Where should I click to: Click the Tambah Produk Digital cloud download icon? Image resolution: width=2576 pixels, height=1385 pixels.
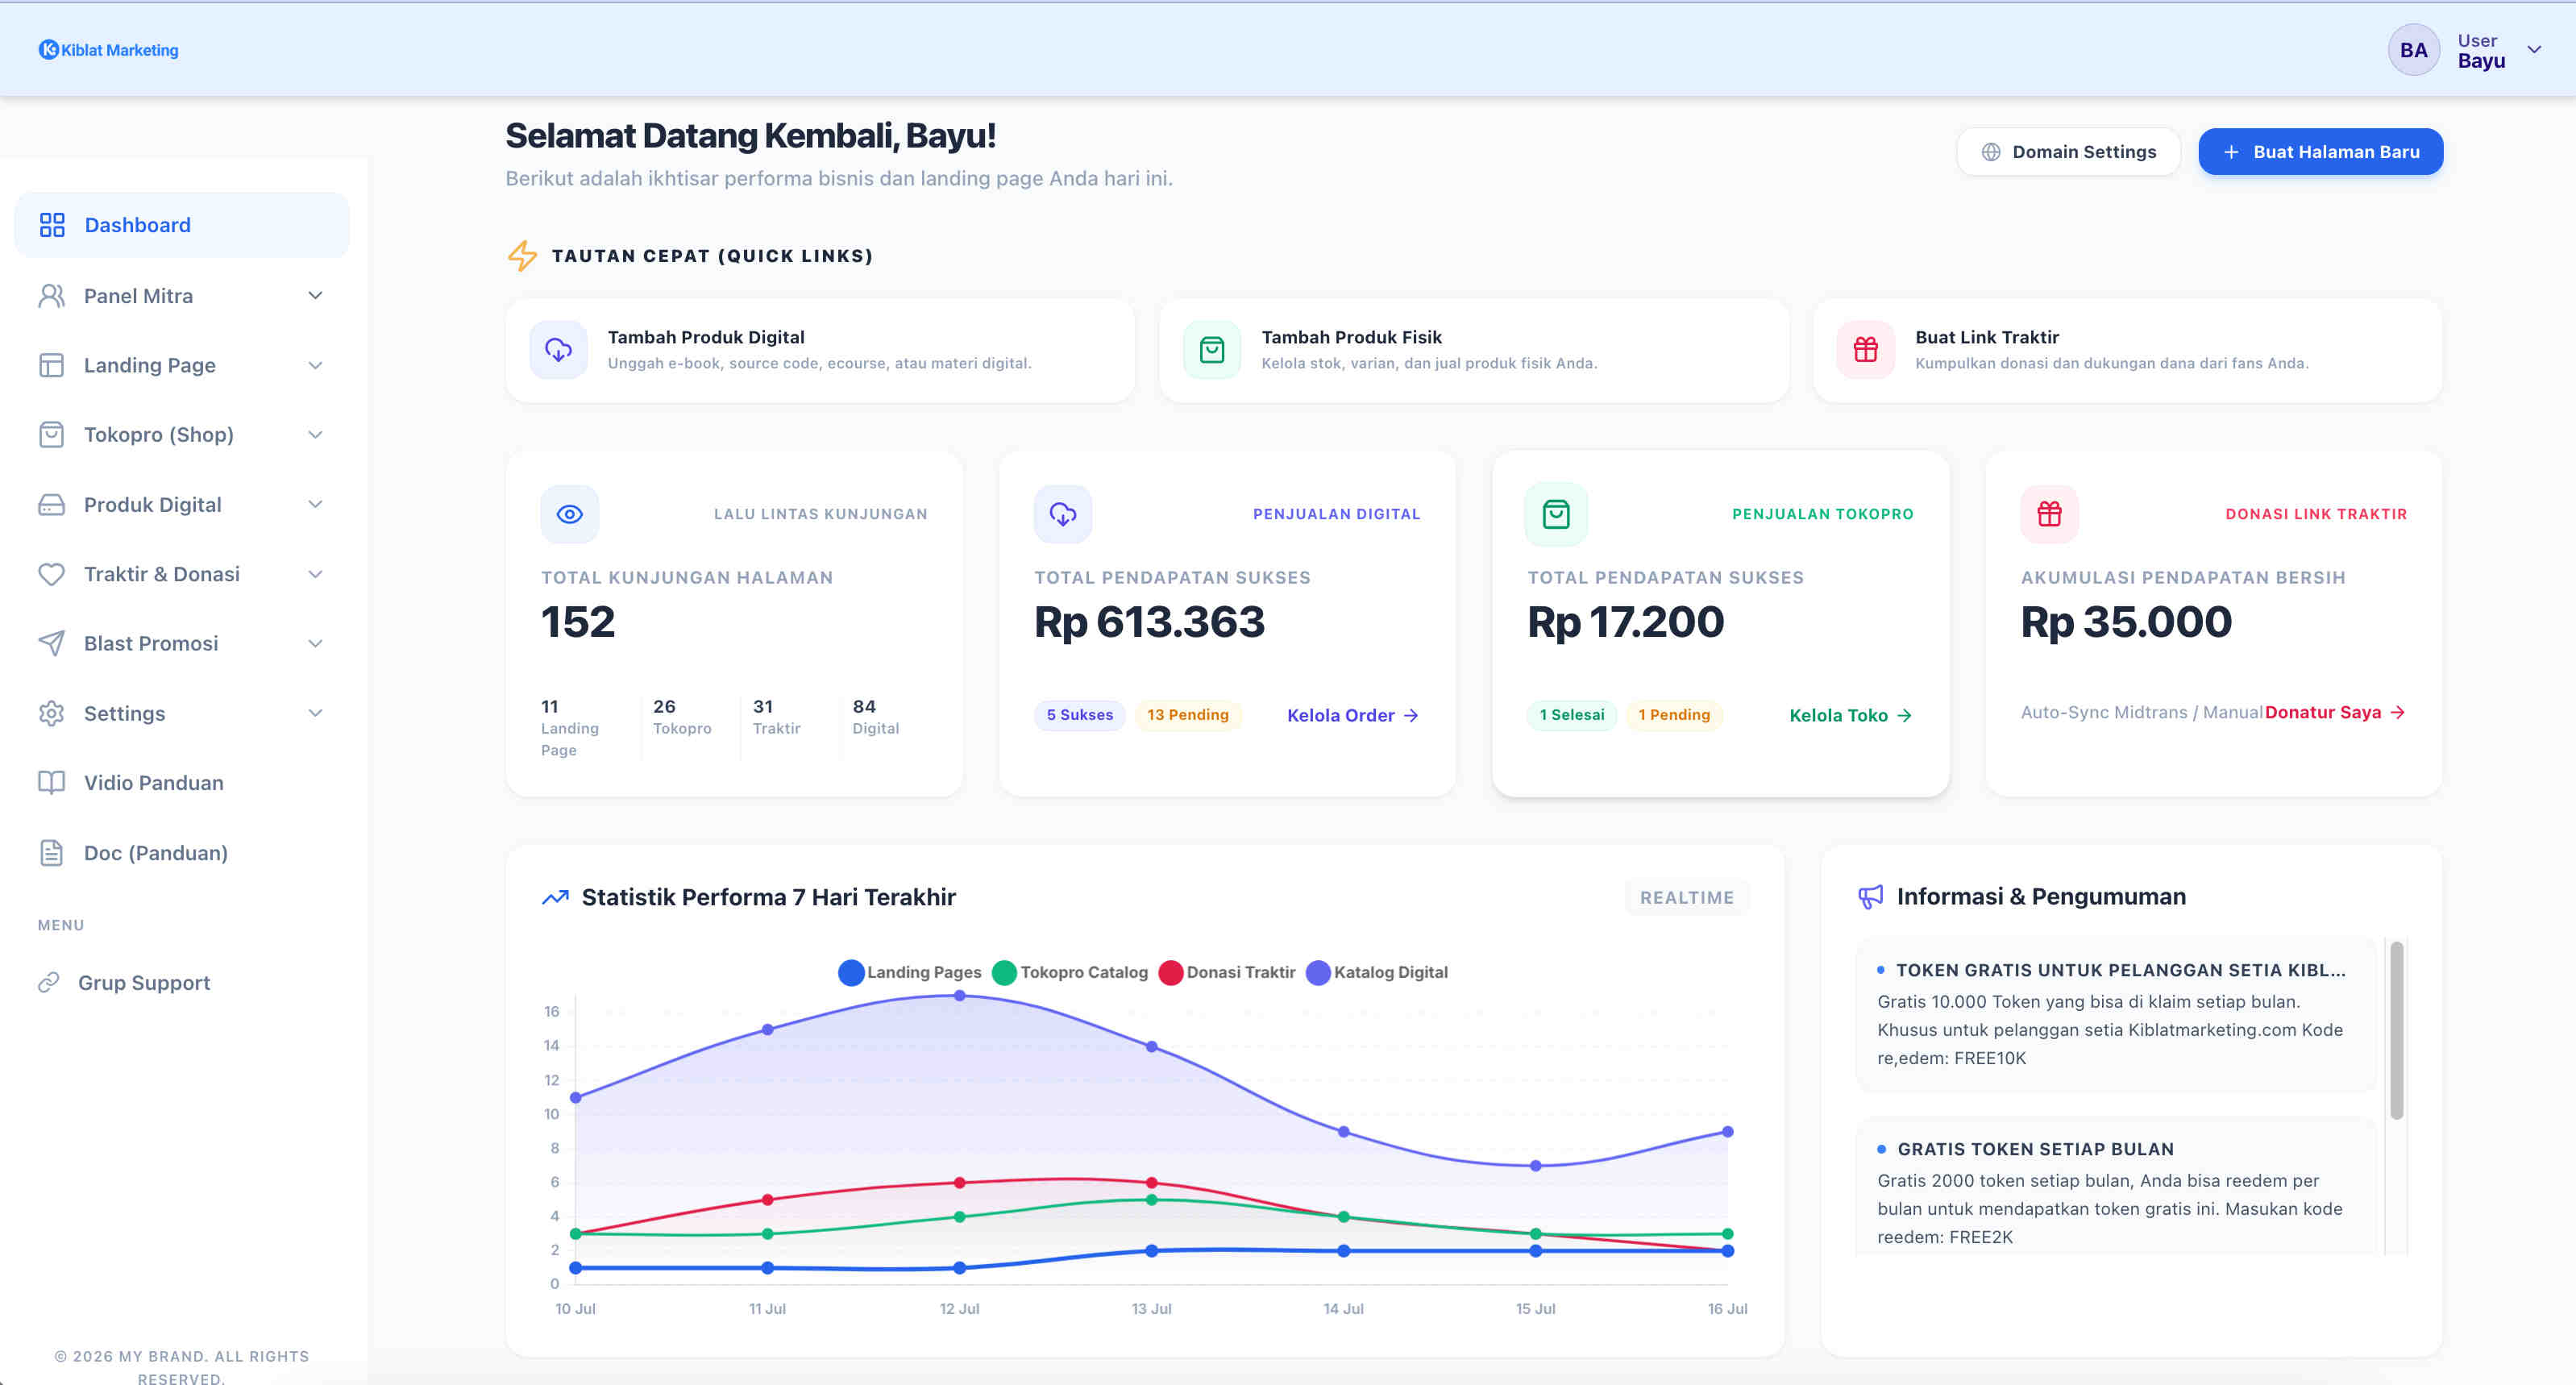558,350
